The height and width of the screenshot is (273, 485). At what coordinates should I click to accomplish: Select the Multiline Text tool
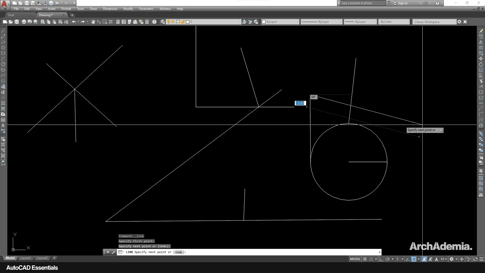(3, 126)
